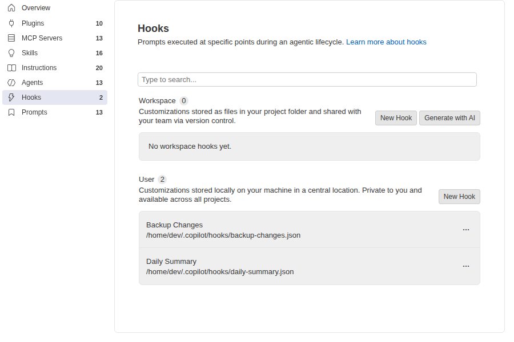Image resolution: width=514 pixels, height=342 pixels.
Task: Open the Daily Summary hook
Action: tap(310, 266)
